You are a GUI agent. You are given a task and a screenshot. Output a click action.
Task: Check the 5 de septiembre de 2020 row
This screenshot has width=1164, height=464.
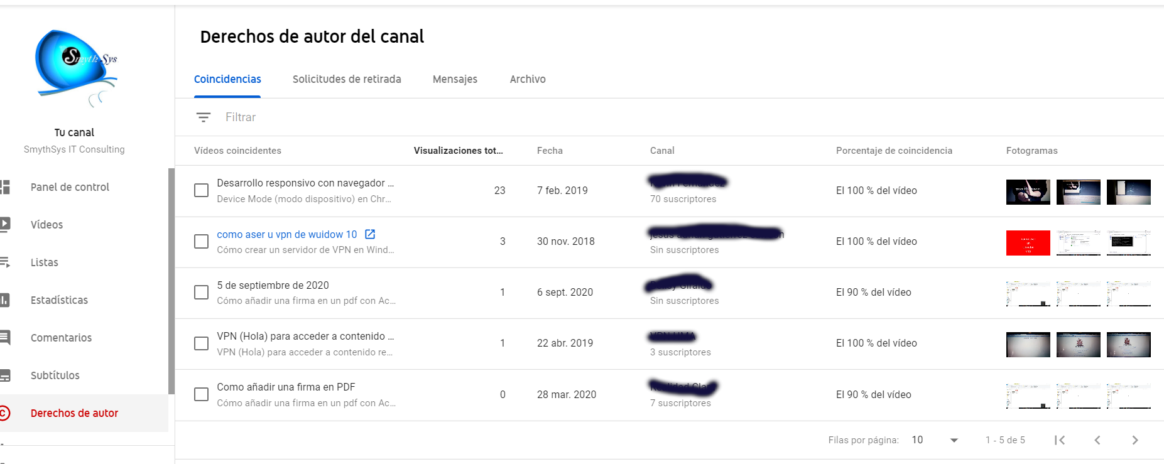click(201, 293)
